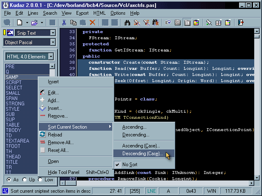This screenshot has height=196, width=262.
Task: Expand the arrow next to Open folder
Action: [42, 22]
